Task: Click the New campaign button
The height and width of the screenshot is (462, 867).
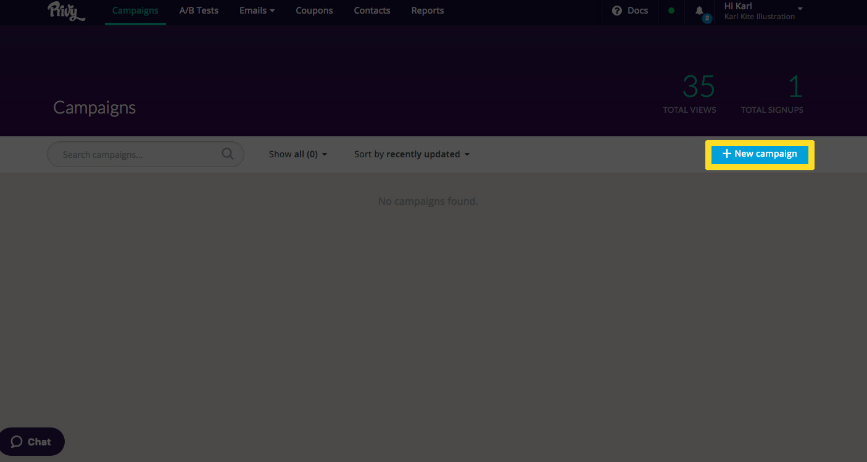Action: tap(760, 154)
